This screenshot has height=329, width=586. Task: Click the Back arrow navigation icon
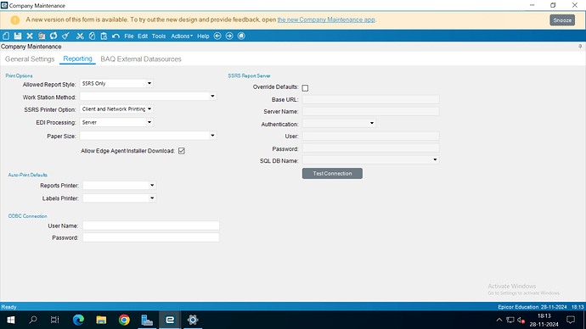point(217,36)
